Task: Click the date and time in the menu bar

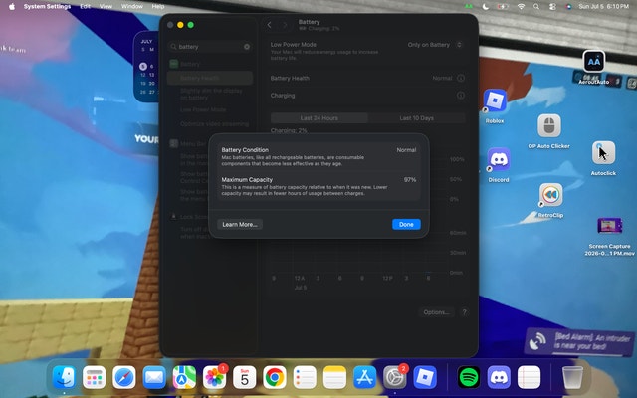Action: pos(604,7)
